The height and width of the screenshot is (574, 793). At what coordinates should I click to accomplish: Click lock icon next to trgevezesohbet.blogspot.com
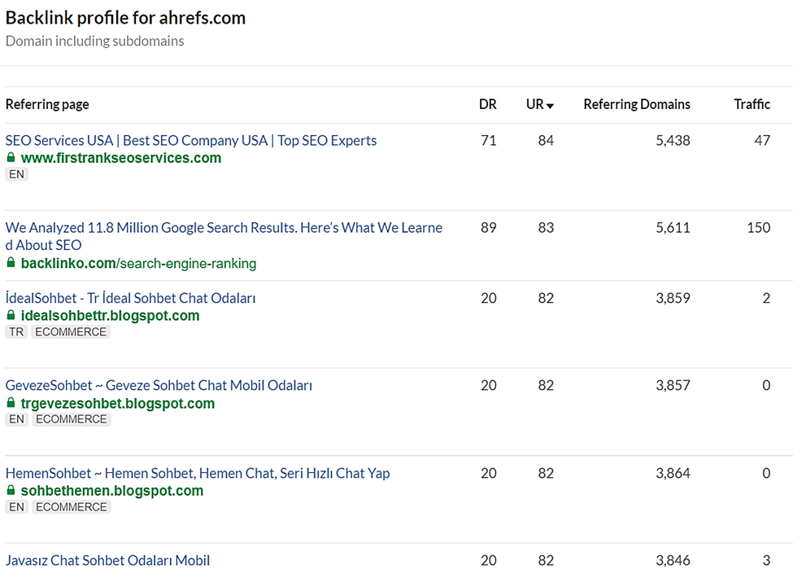[x=11, y=403]
